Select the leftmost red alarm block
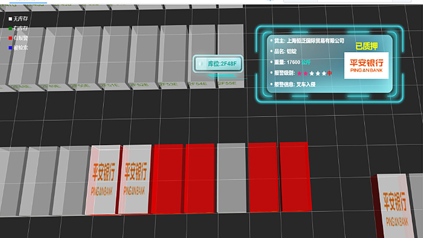 (x=167, y=178)
